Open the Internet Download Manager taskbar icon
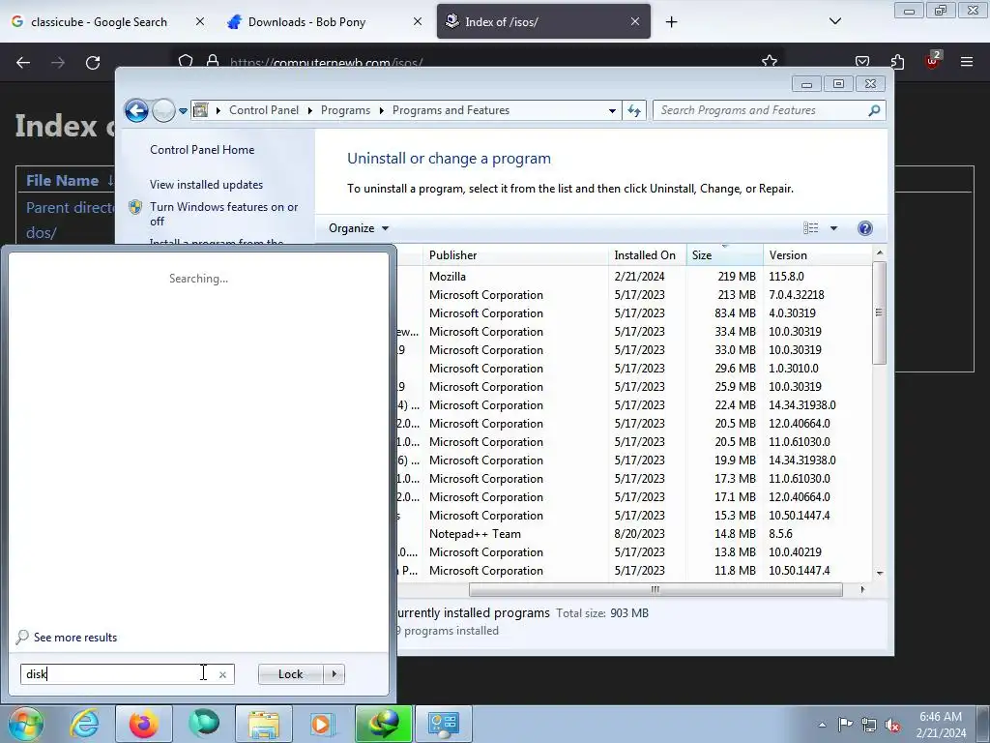 [383, 724]
